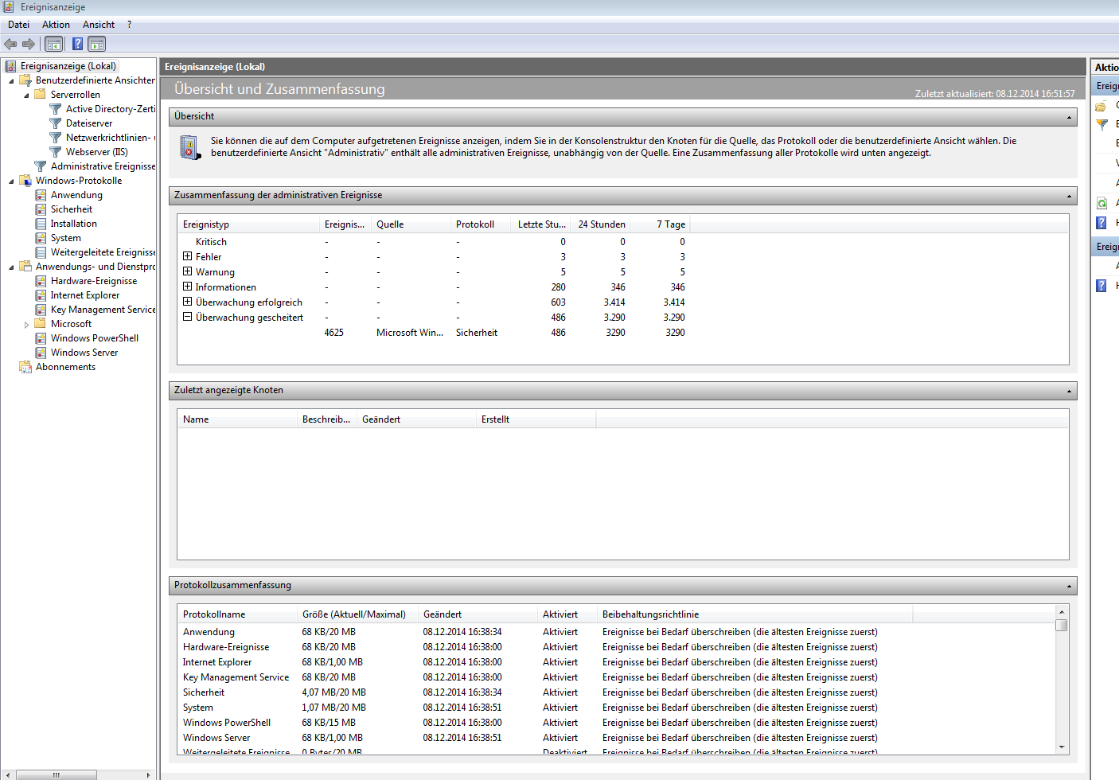Click the overview info icon in Übersicht

pyautogui.click(x=190, y=147)
